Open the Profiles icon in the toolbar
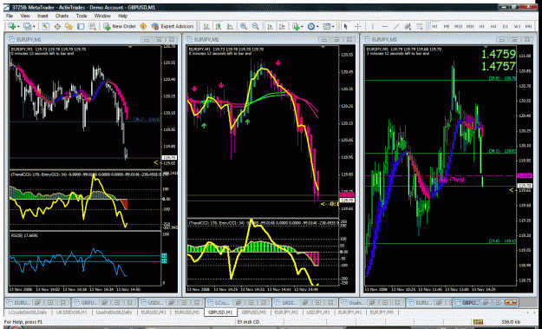This screenshot has height=329, width=542. pyautogui.click(x=27, y=26)
